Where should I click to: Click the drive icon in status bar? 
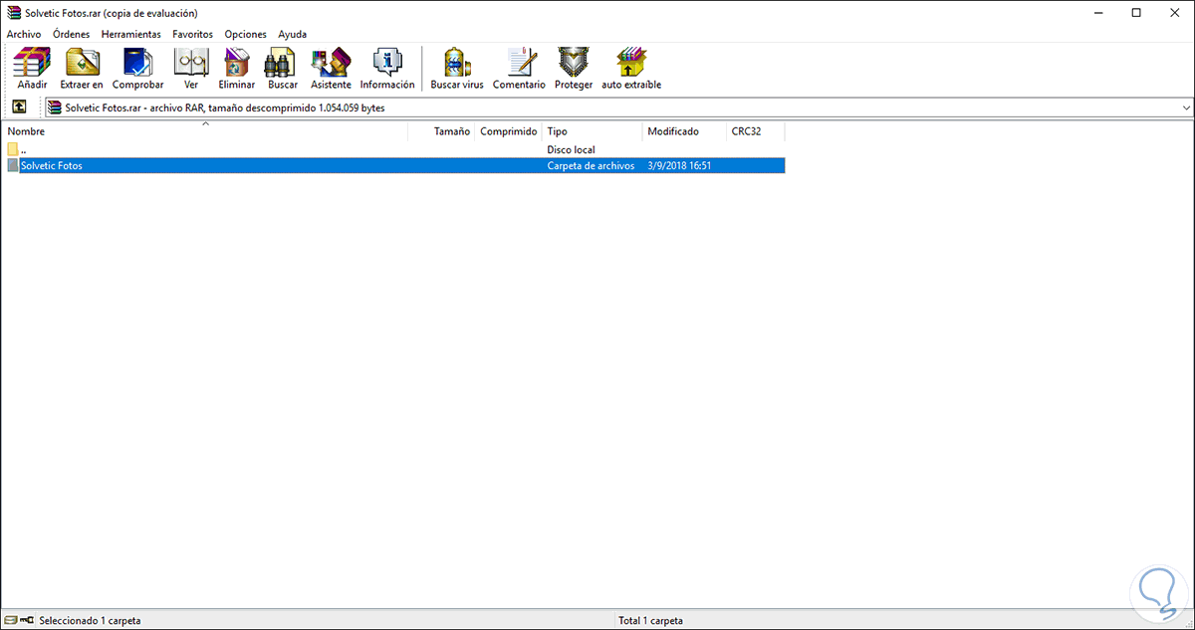click(x=10, y=621)
